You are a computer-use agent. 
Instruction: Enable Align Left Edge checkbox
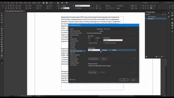(88, 43)
